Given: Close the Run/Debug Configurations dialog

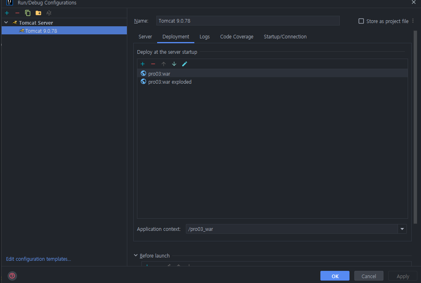Looking at the screenshot, I should (x=414, y=2).
